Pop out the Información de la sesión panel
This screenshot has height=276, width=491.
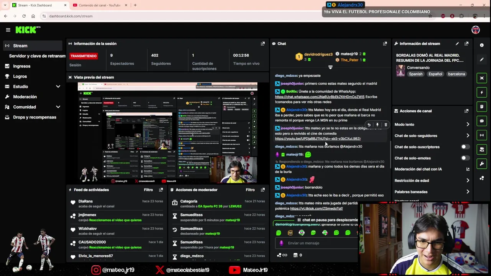pos(263,44)
